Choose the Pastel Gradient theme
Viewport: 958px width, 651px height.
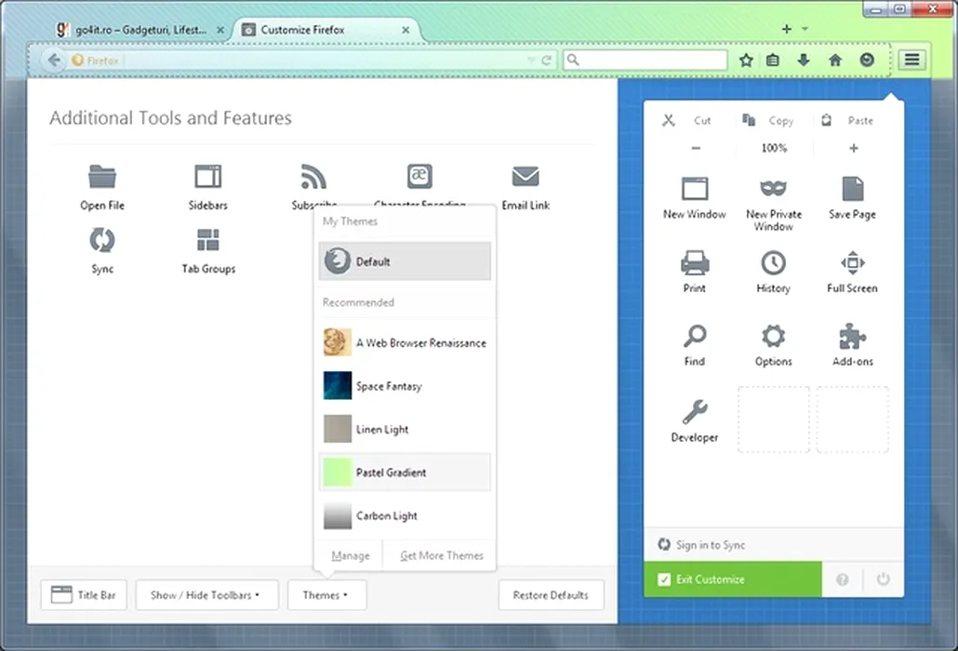(x=405, y=472)
